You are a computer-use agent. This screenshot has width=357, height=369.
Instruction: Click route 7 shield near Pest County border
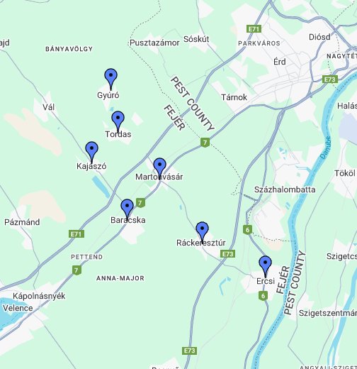click(205, 143)
